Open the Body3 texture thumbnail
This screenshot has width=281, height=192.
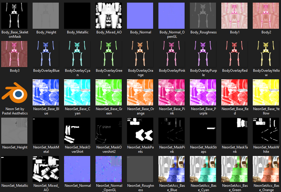pos(14,54)
